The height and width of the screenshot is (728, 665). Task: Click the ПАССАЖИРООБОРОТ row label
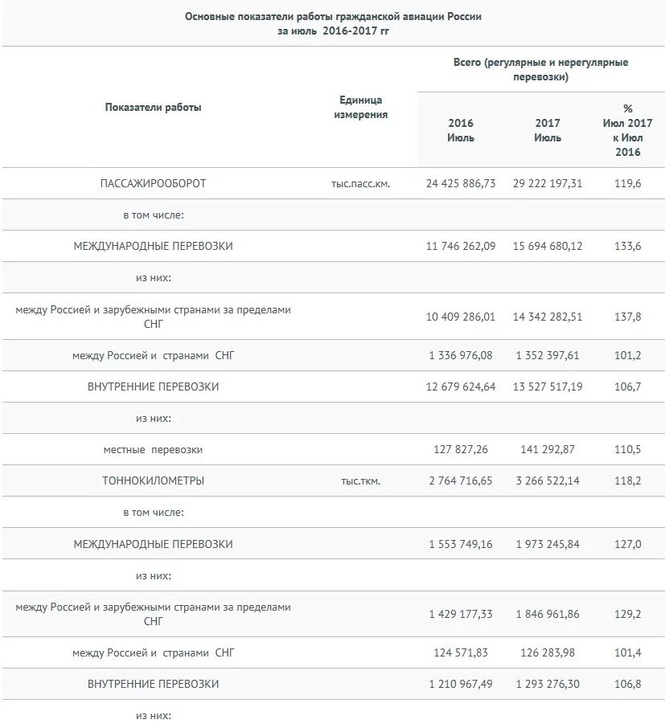pos(153,183)
